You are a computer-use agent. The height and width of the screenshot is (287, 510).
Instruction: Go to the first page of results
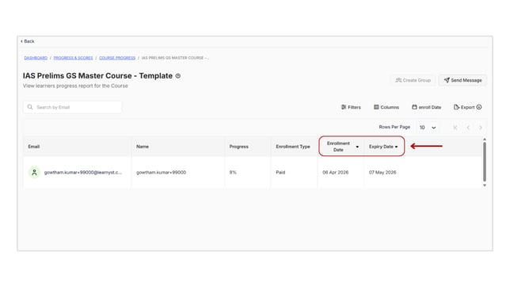point(455,128)
